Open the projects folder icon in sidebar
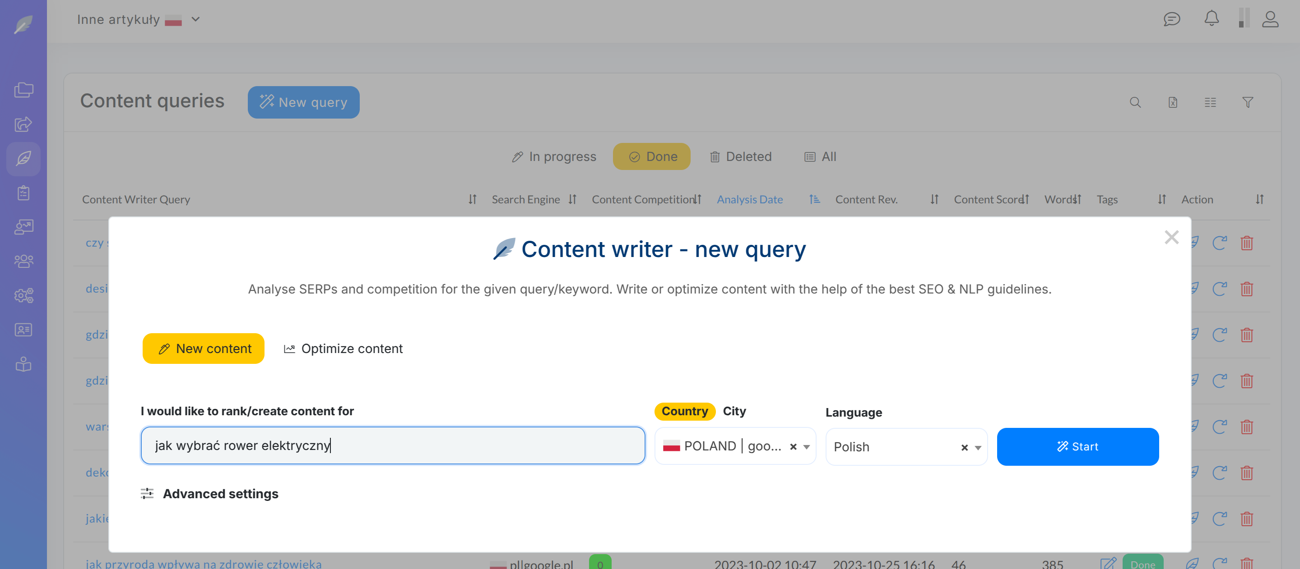The height and width of the screenshot is (569, 1300). click(23, 90)
